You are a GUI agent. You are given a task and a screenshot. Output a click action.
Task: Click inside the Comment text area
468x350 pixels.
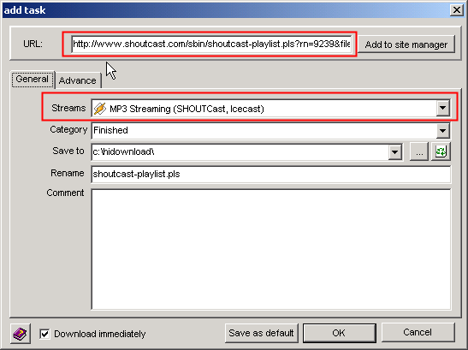click(271, 249)
